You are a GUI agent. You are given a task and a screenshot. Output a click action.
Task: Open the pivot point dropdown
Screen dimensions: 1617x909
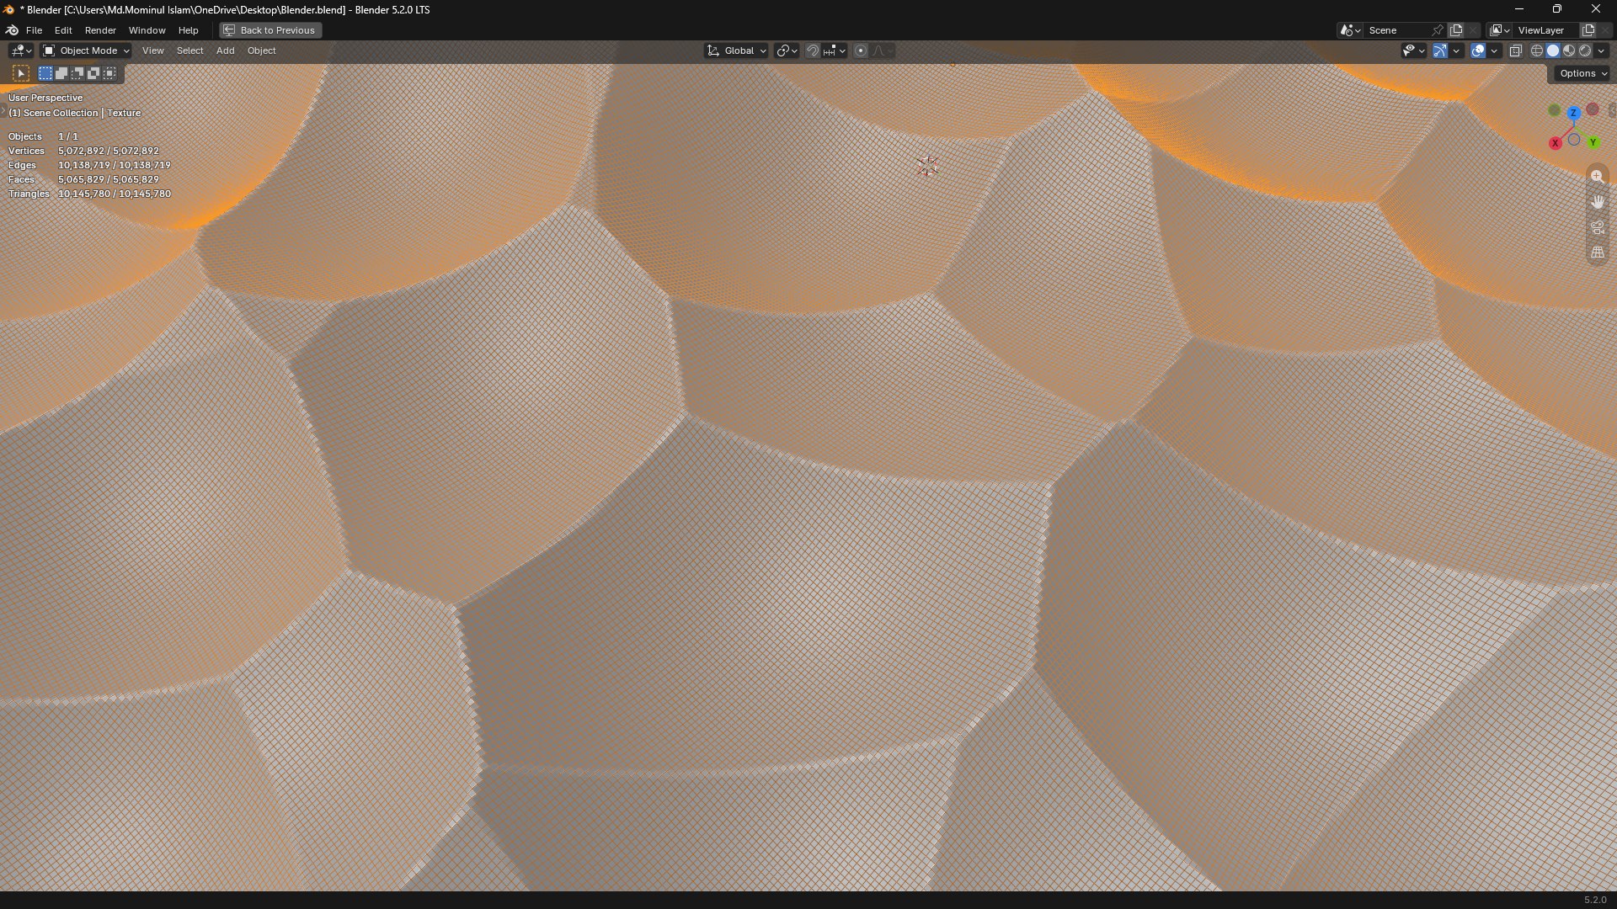coord(787,50)
